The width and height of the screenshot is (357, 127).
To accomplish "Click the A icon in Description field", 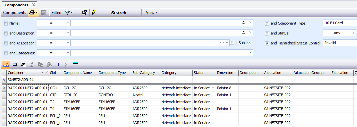I will [x=243, y=33].
